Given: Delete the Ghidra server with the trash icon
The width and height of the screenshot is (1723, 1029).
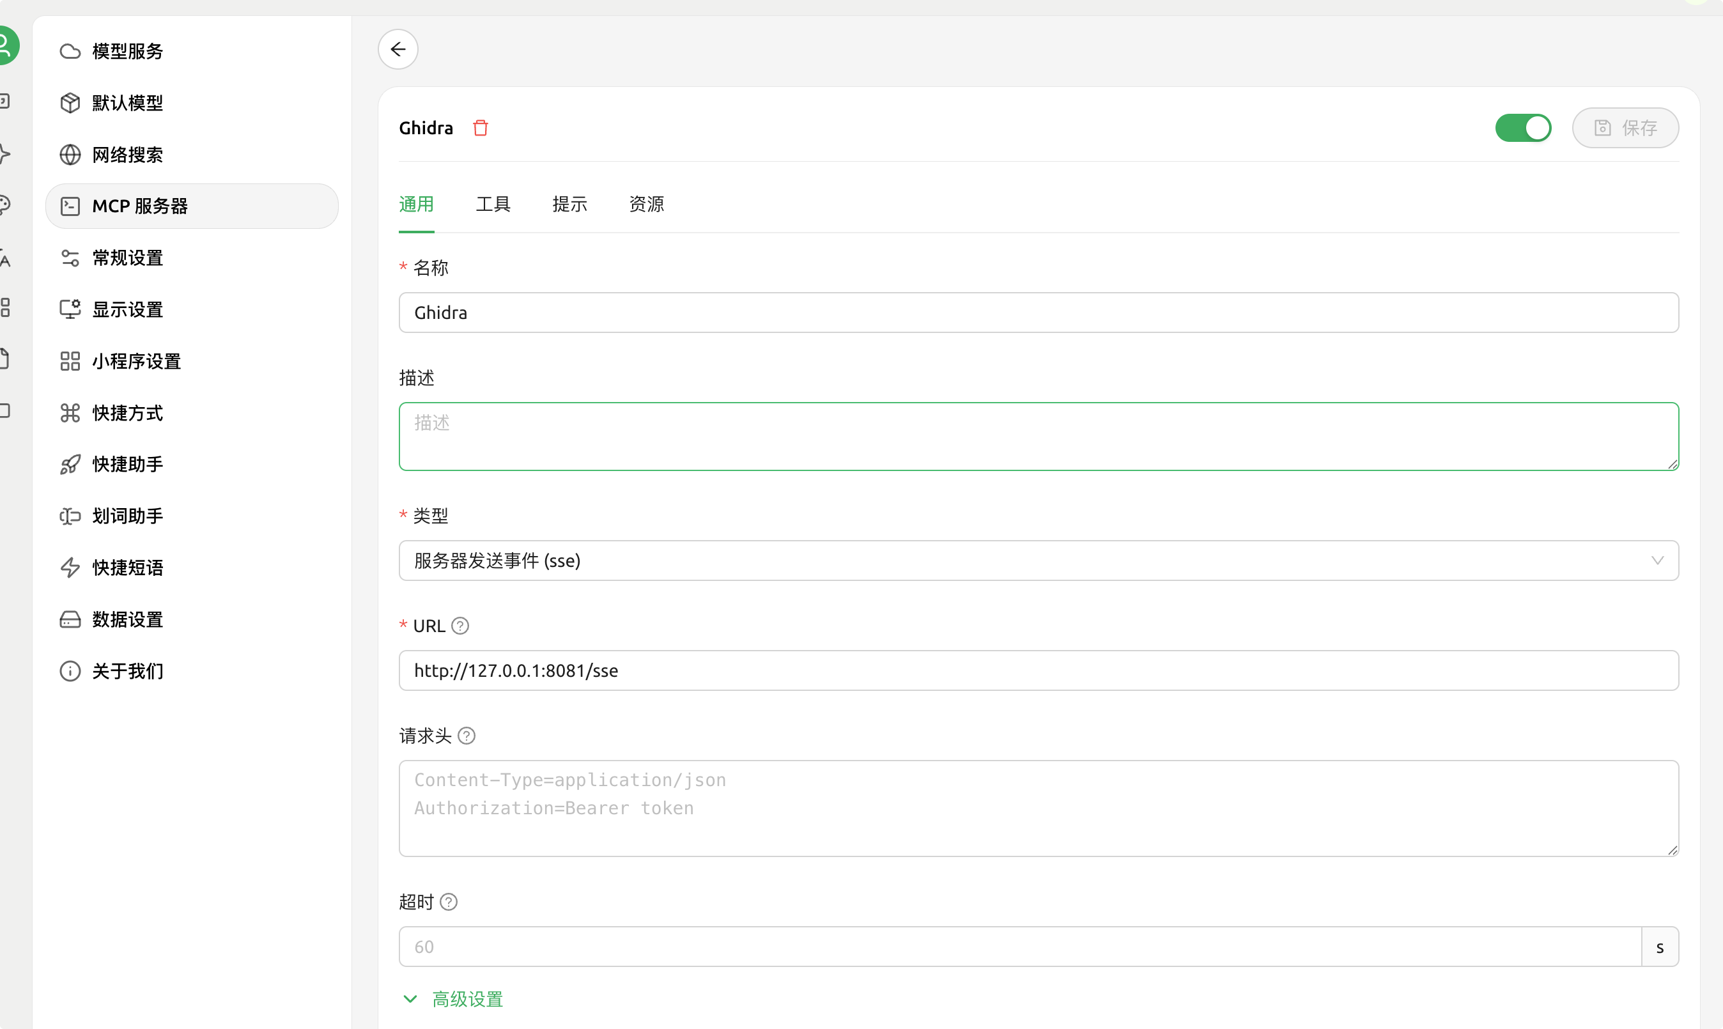Looking at the screenshot, I should tap(481, 128).
